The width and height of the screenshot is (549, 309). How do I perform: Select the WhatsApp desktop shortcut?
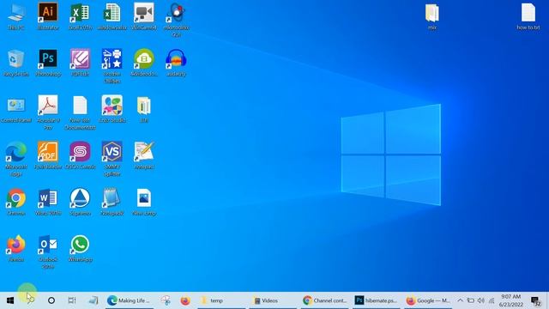pos(80,248)
